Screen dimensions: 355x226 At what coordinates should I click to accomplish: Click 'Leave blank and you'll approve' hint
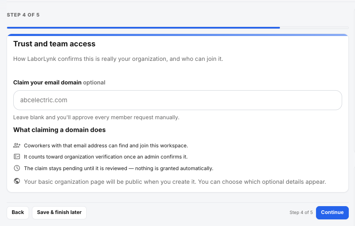96,117
